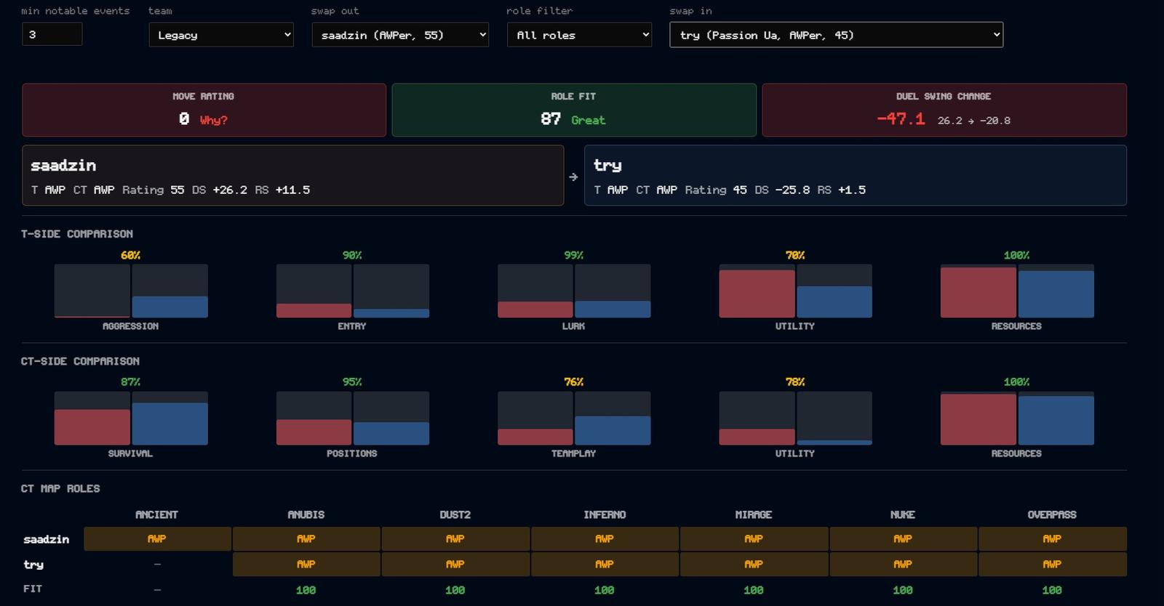The image size is (1164, 606).
Task: Click the T-Side Comparison section heading
Action: (x=77, y=234)
